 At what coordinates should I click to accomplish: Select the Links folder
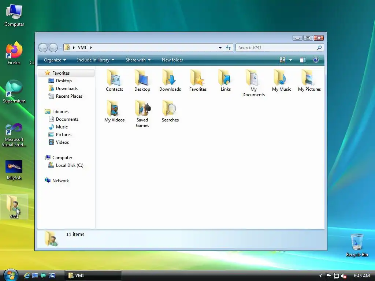coord(226,81)
